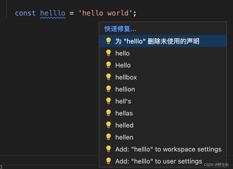Click the 'hello world' string literal
This screenshot has height=169, width=233.
(105, 13)
